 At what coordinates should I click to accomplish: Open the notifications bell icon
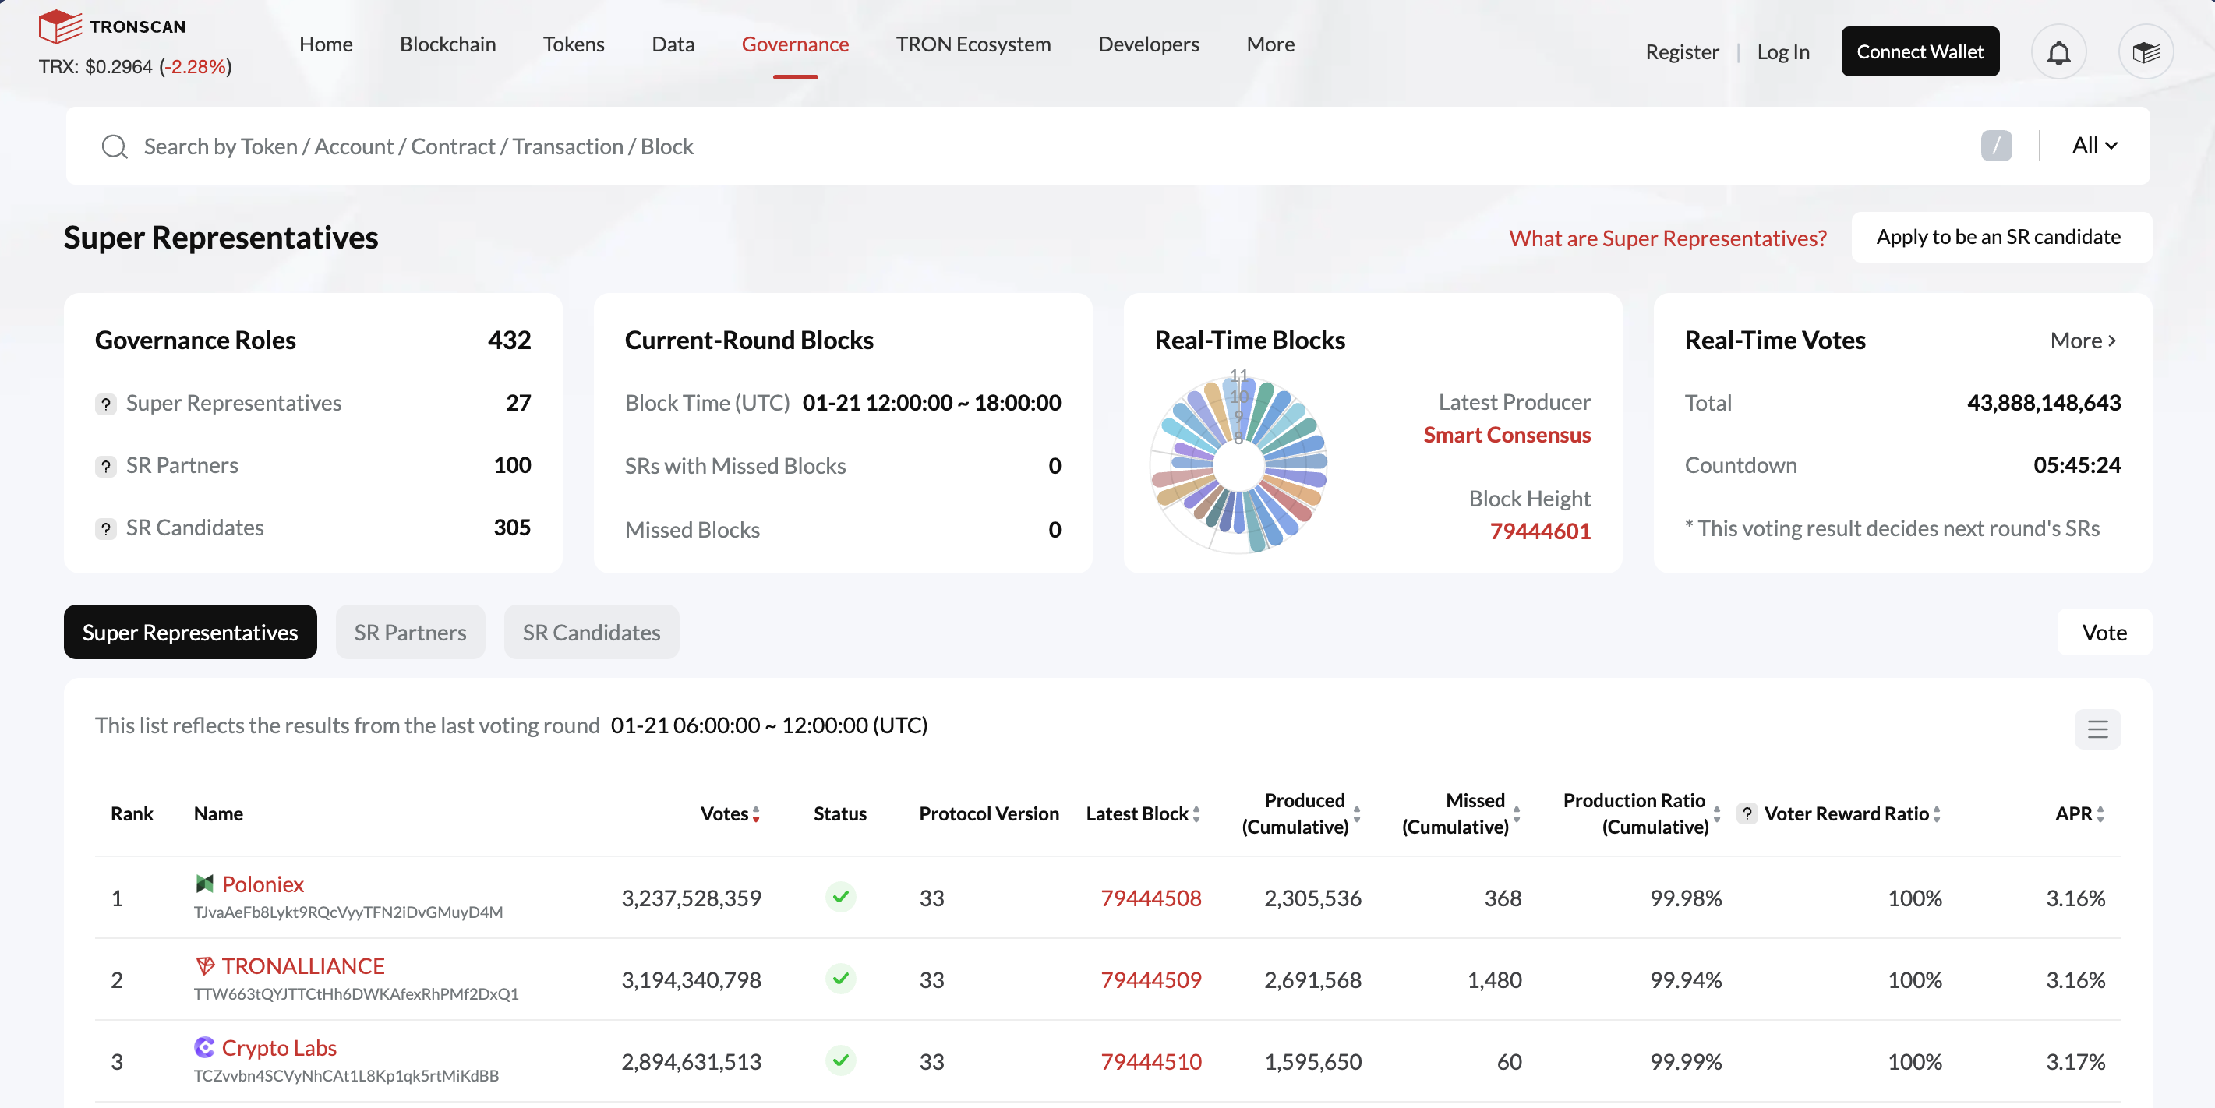[2058, 52]
